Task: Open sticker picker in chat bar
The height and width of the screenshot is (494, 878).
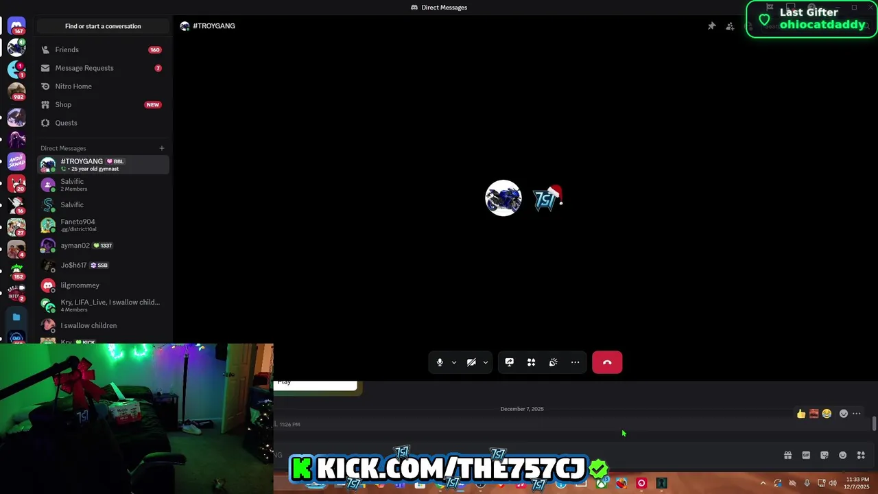Action: (x=824, y=455)
